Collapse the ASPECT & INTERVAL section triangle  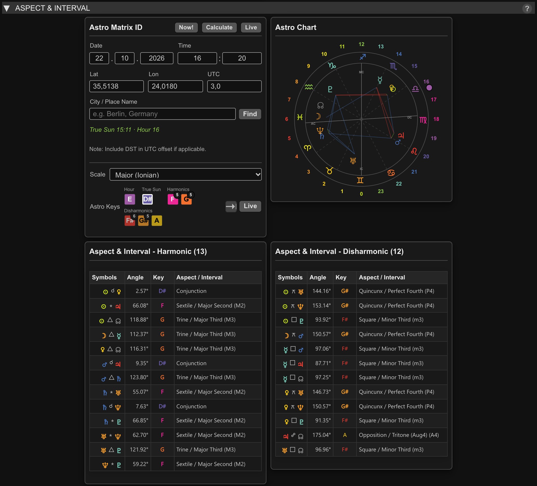[x=7, y=8]
